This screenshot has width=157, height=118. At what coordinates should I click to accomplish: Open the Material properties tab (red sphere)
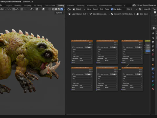point(153,89)
